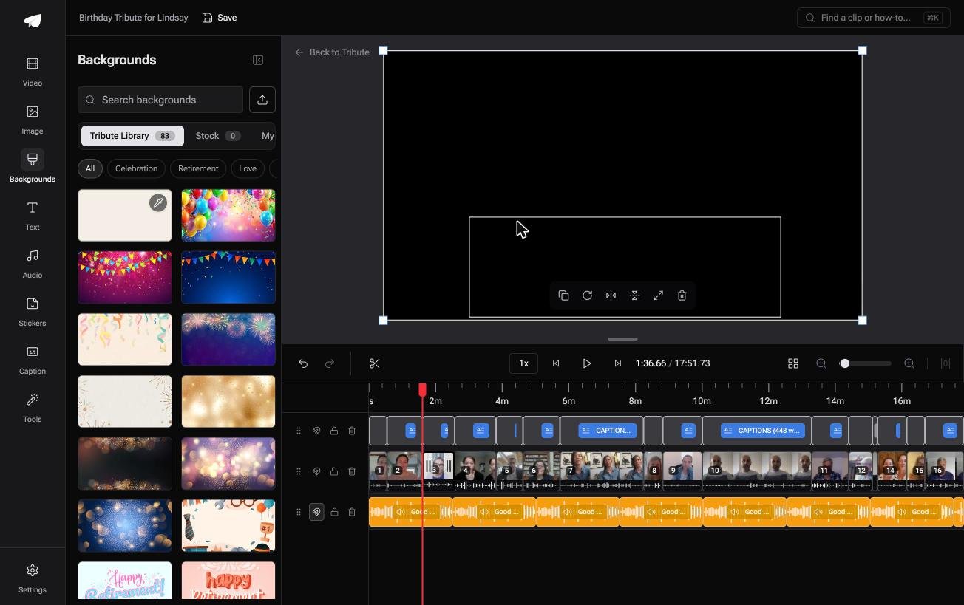The height and width of the screenshot is (605, 964).
Task: Open Settings in the sidebar
Action: 33,578
